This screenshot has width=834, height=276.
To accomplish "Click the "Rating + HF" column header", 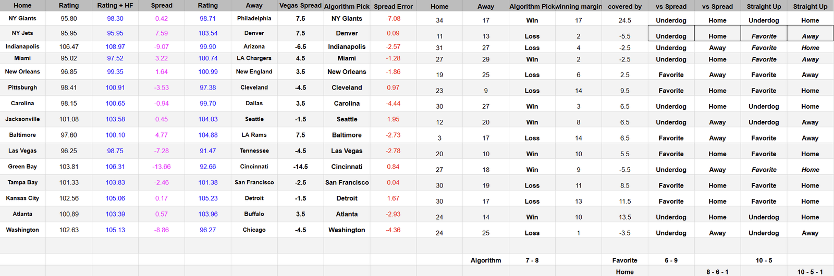I will pos(115,6).
